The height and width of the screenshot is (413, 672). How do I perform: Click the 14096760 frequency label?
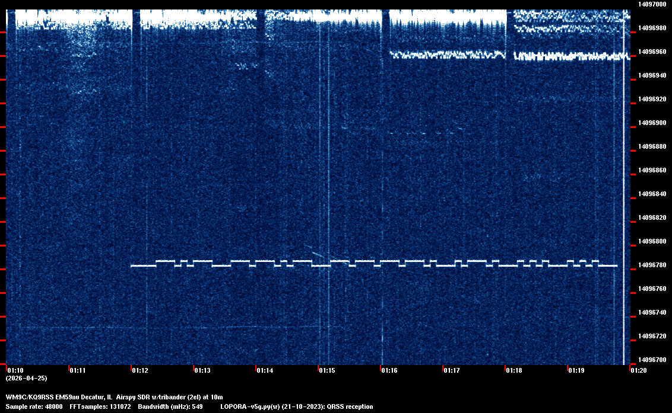[652, 289]
